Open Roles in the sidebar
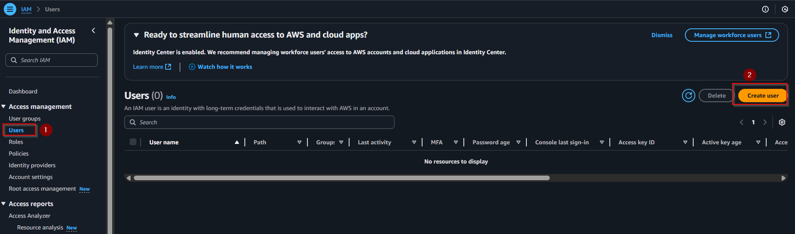795x234 pixels. (16, 142)
